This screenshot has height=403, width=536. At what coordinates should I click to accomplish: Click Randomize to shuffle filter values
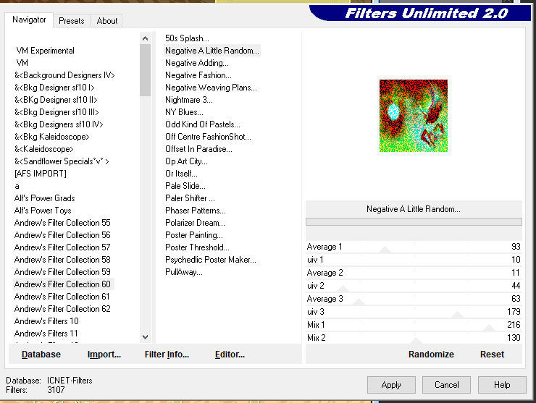pyautogui.click(x=431, y=354)
